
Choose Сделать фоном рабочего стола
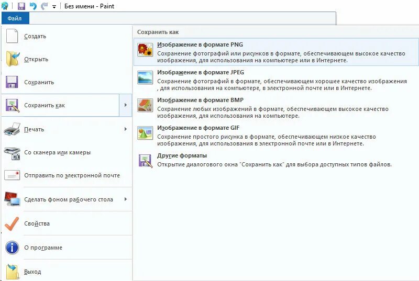click(67, 199)
